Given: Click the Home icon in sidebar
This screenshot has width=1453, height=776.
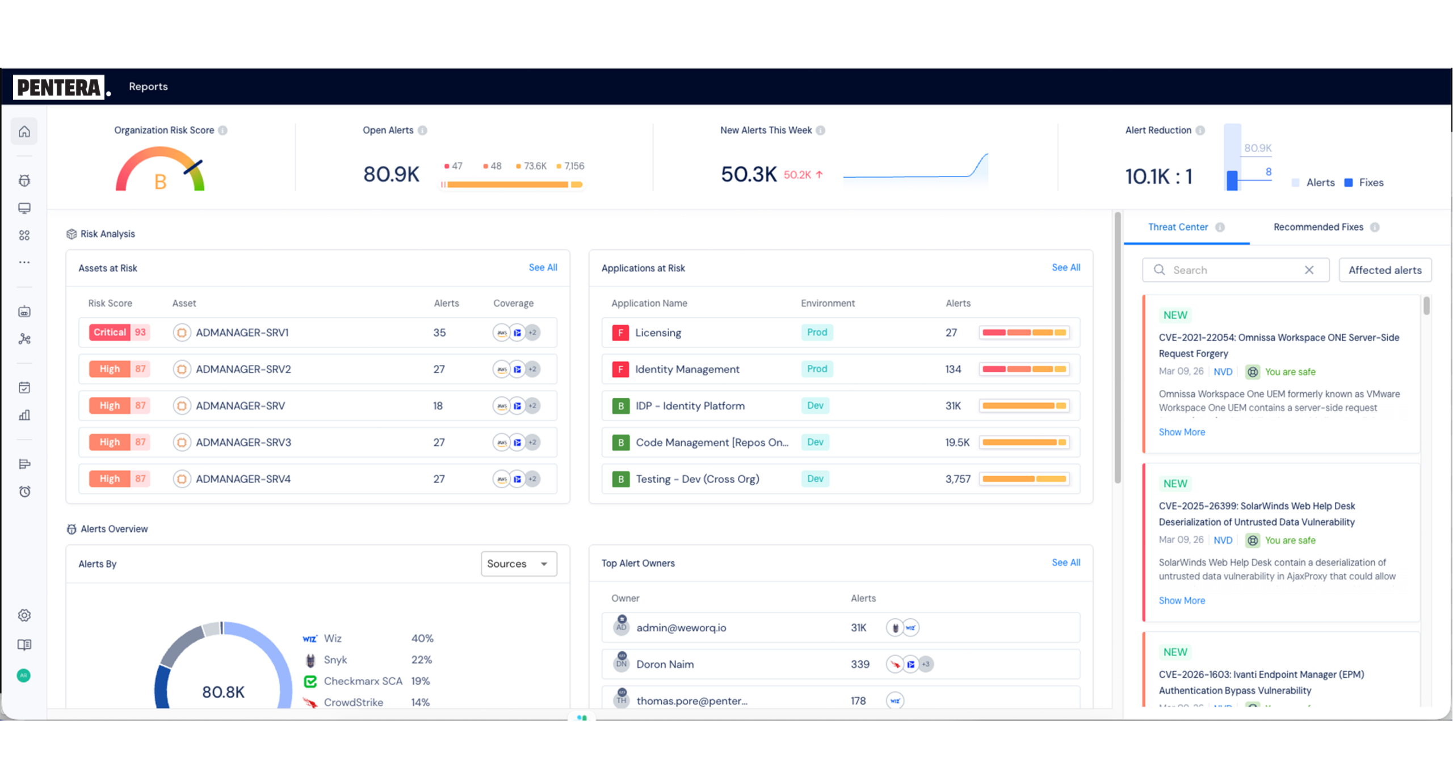Looking at the screenshot, I should coord(24,132).
